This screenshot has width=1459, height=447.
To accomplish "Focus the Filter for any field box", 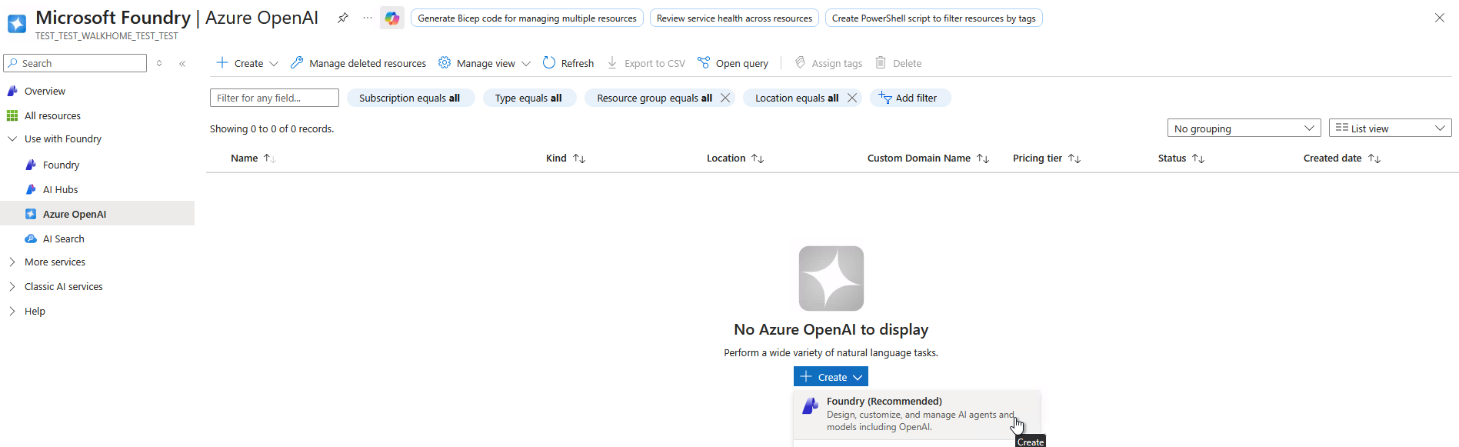I will coord(275,98).
